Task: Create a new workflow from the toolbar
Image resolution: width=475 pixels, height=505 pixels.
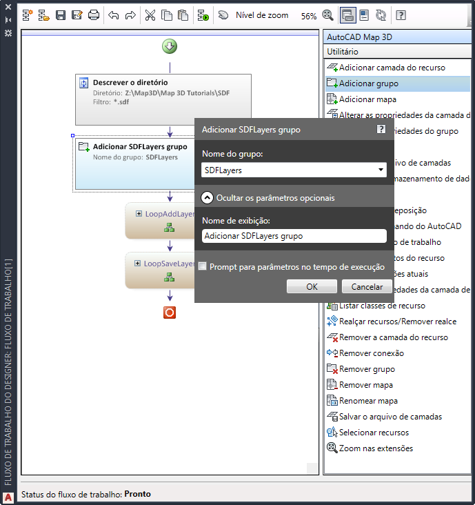Action: point(28,15)
